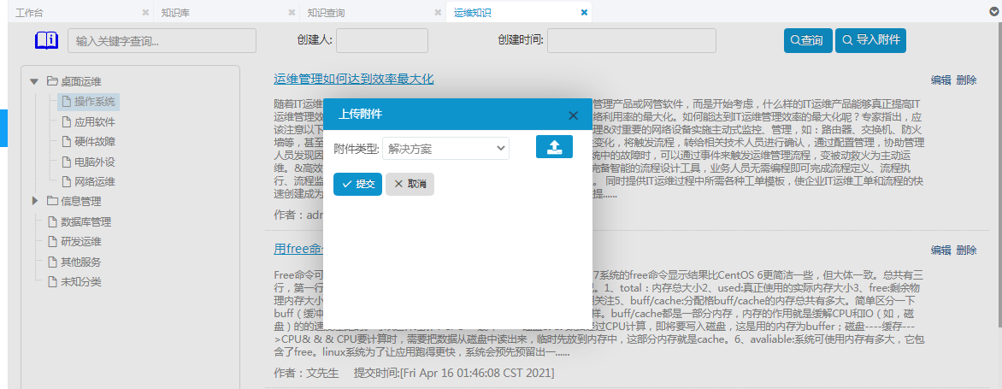
Task: Open article 运维管理如何达到效率最大化
Action: [354, 79]
